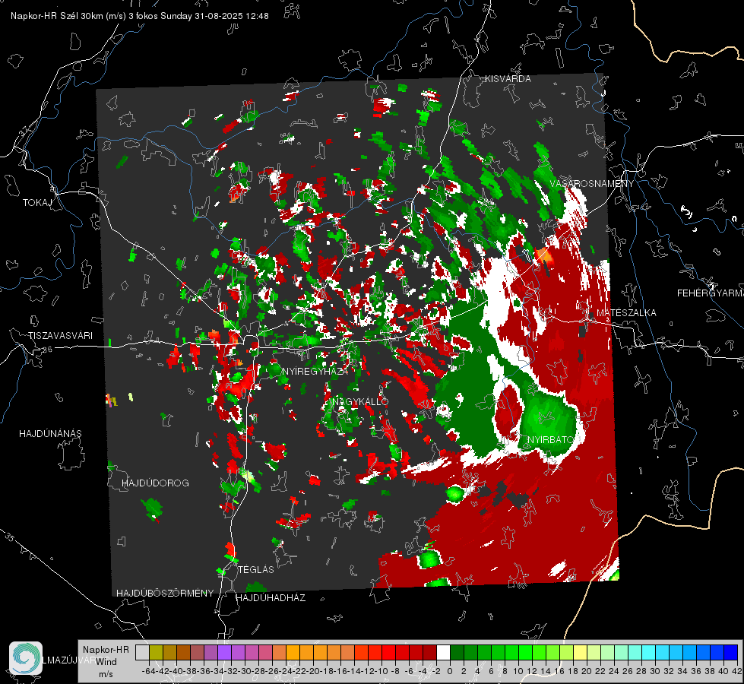744x684 pixels.
Task: Click the FEHÉRGYARMAT label at the map edge
Action: 711,293
